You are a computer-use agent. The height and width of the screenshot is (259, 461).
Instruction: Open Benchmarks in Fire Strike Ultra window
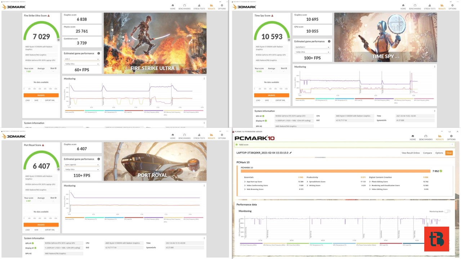(x=184, y=6)
